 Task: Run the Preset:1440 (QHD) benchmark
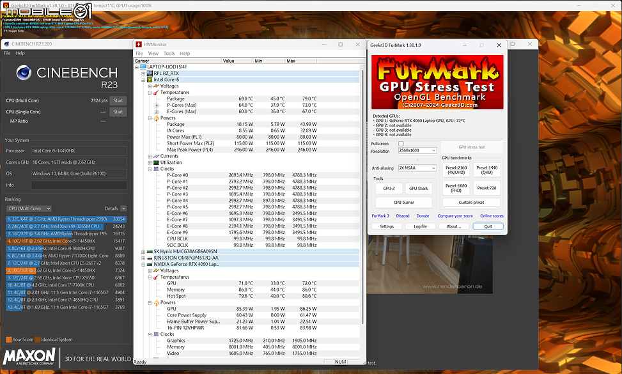point(486,170)
